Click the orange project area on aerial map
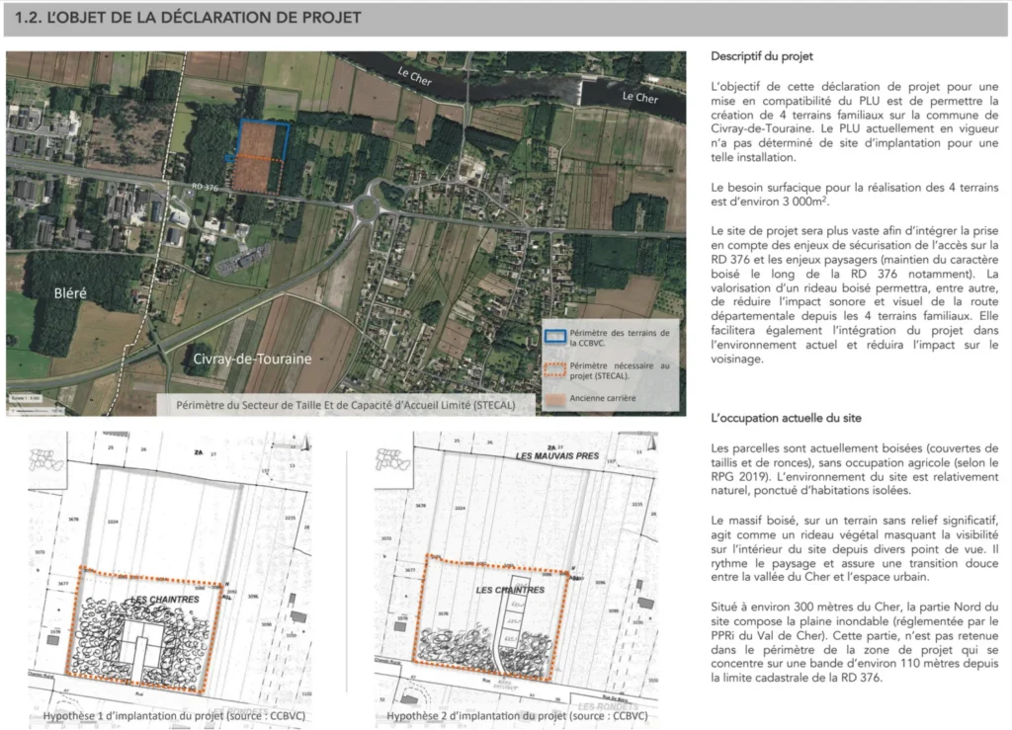Screen dimensions: 1012x730 click(x=257, y=158)
